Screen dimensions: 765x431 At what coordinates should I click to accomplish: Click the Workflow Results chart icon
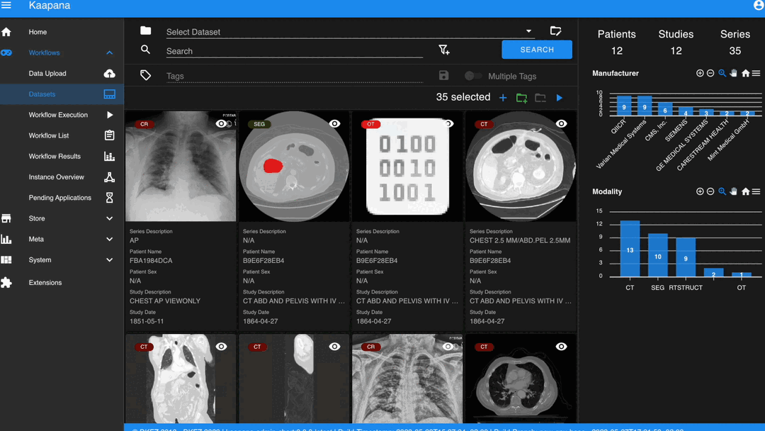(109, 157)
